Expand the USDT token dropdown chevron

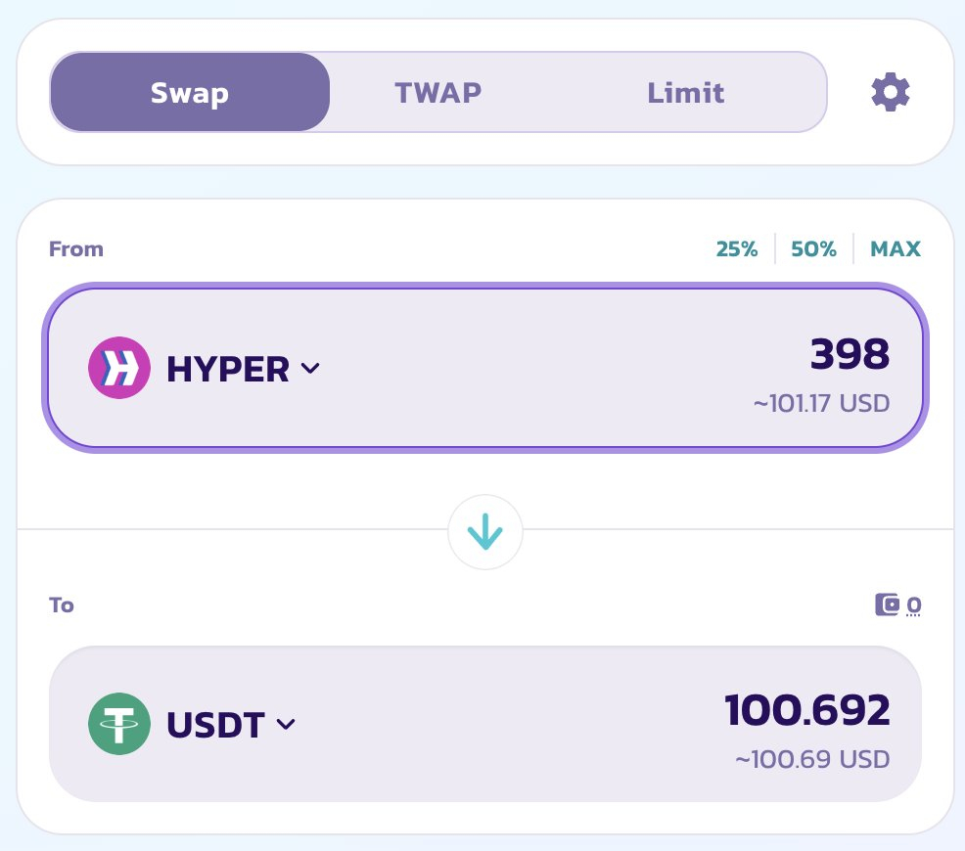click(286, 725)
